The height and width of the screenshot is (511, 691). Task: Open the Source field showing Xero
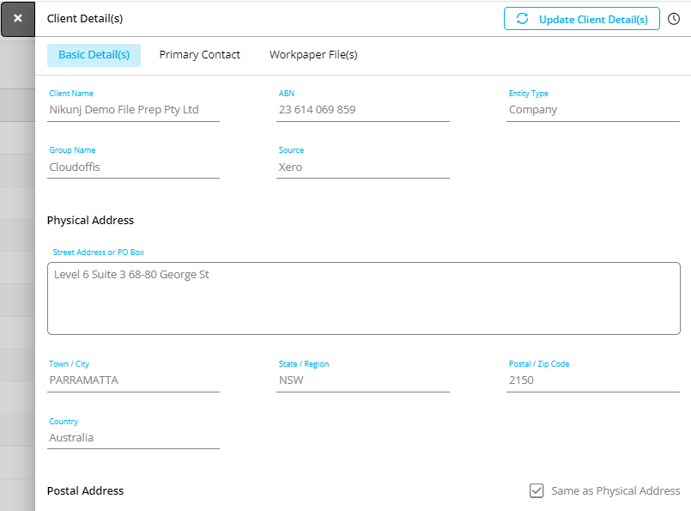click(363, 167)
